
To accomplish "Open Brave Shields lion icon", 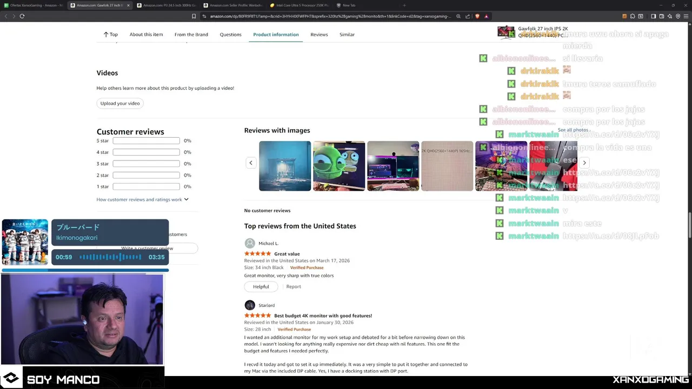I will (x=477, y=16).
